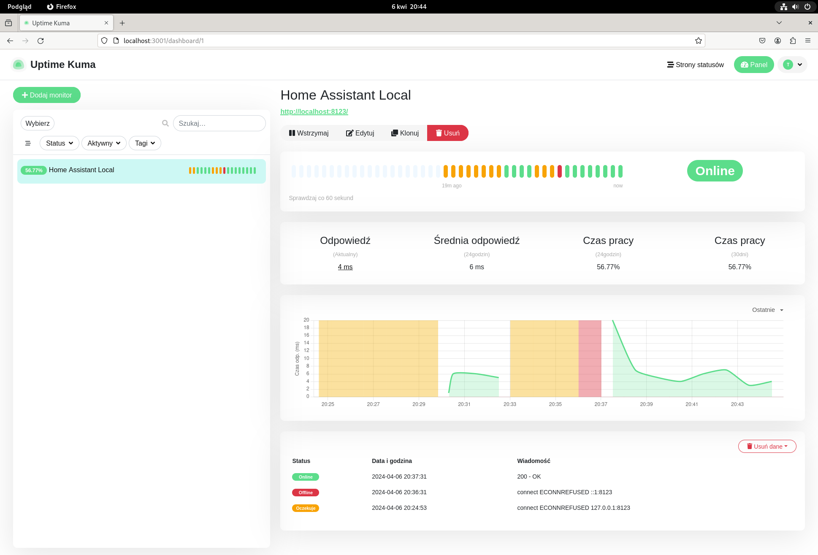Click timestamp 2024-04-06 20:36:31
Viewport: 818px width, 555px height.
(x=399, y=492)
